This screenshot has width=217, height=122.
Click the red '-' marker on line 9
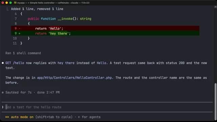click(19, 28)
